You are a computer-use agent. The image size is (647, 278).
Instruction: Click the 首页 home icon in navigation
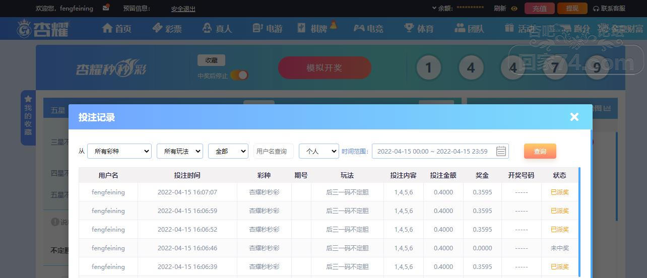tap(107, 28)
